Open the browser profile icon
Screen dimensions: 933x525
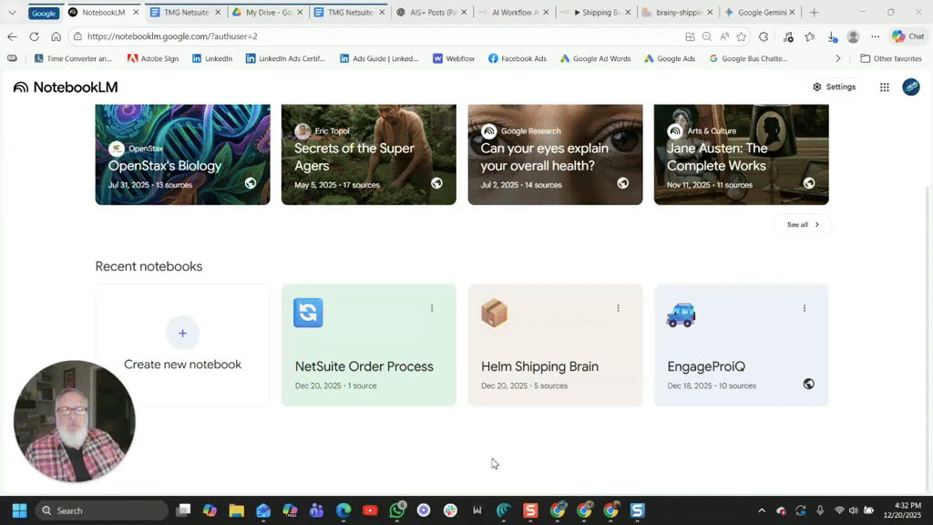click(853, 36)
